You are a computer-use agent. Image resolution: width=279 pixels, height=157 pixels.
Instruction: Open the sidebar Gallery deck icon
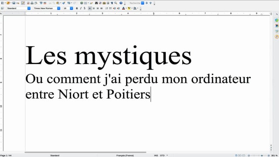(277, 31)
